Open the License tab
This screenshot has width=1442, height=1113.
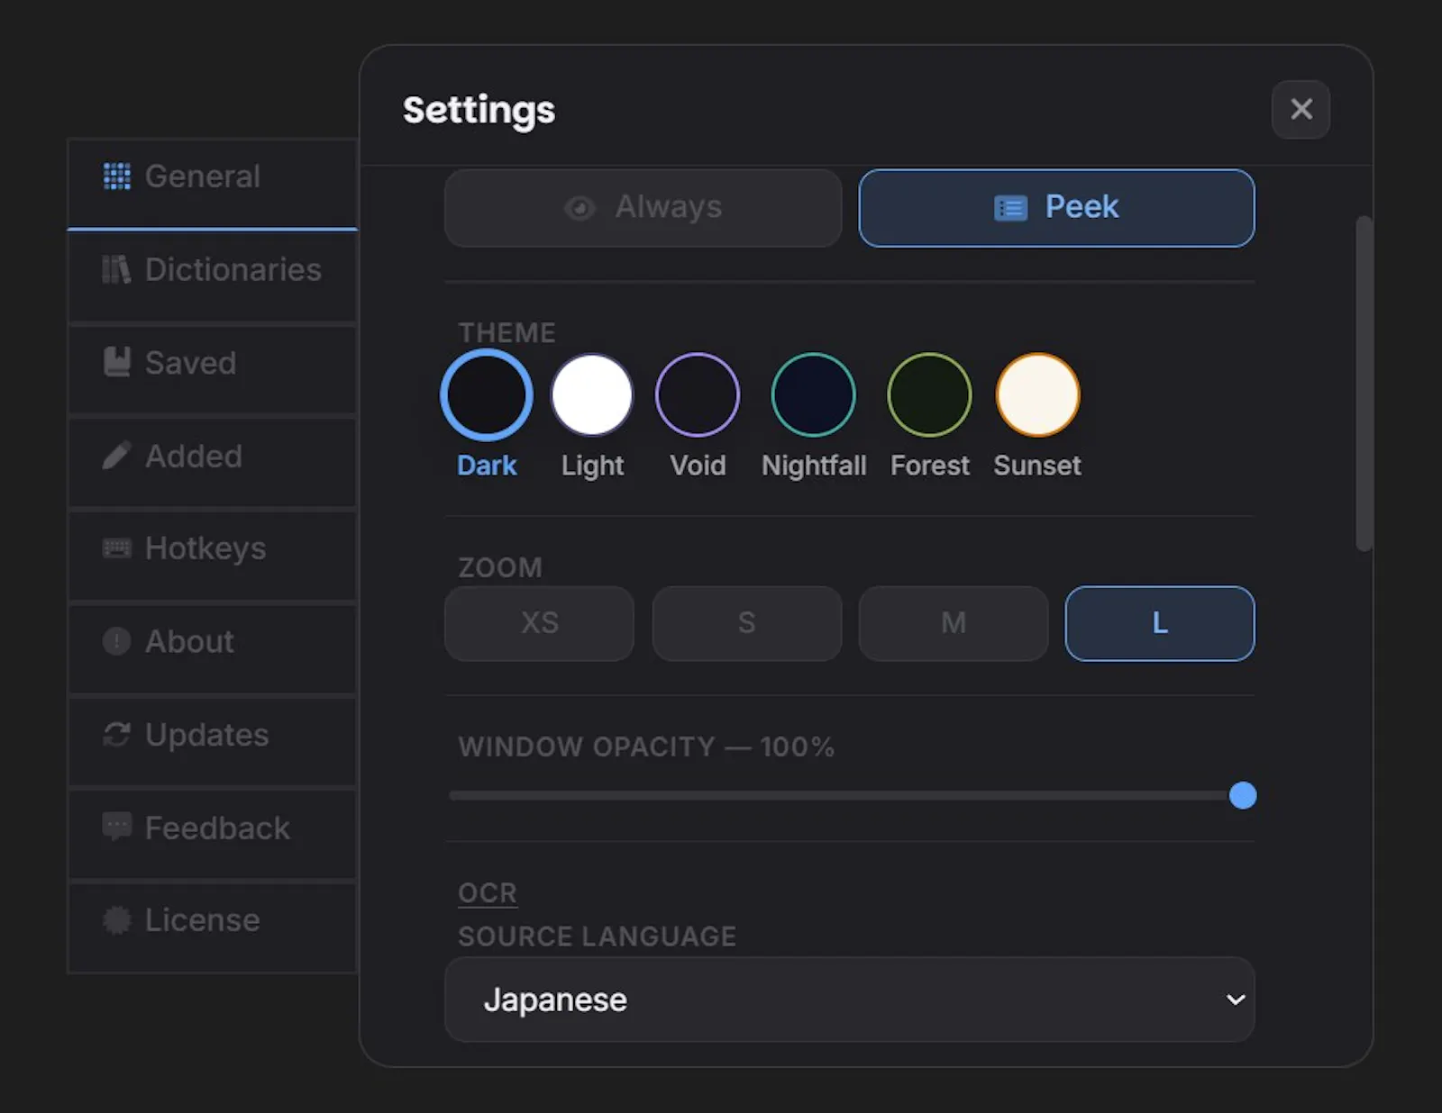tap(213, 927)
